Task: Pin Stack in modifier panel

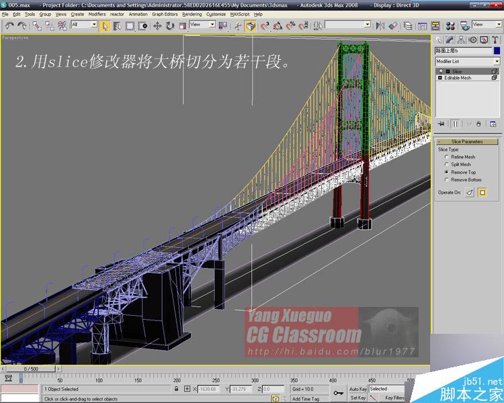Action: pyautogui.click(x=441, y=124)
